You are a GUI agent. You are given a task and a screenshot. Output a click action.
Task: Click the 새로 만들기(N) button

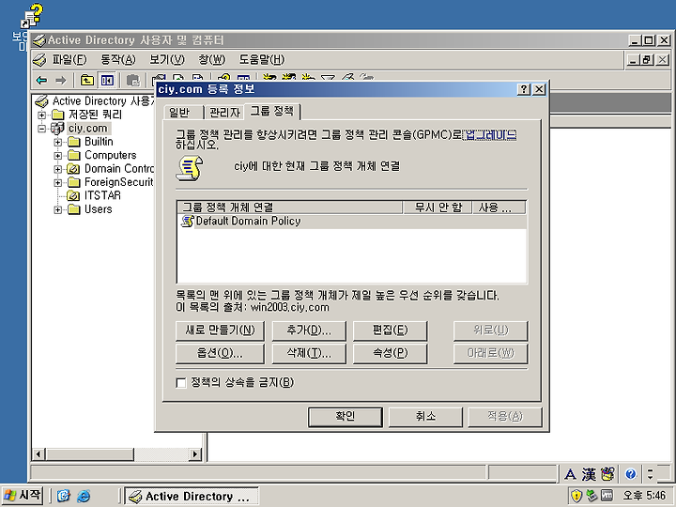[x=221, y=330]
